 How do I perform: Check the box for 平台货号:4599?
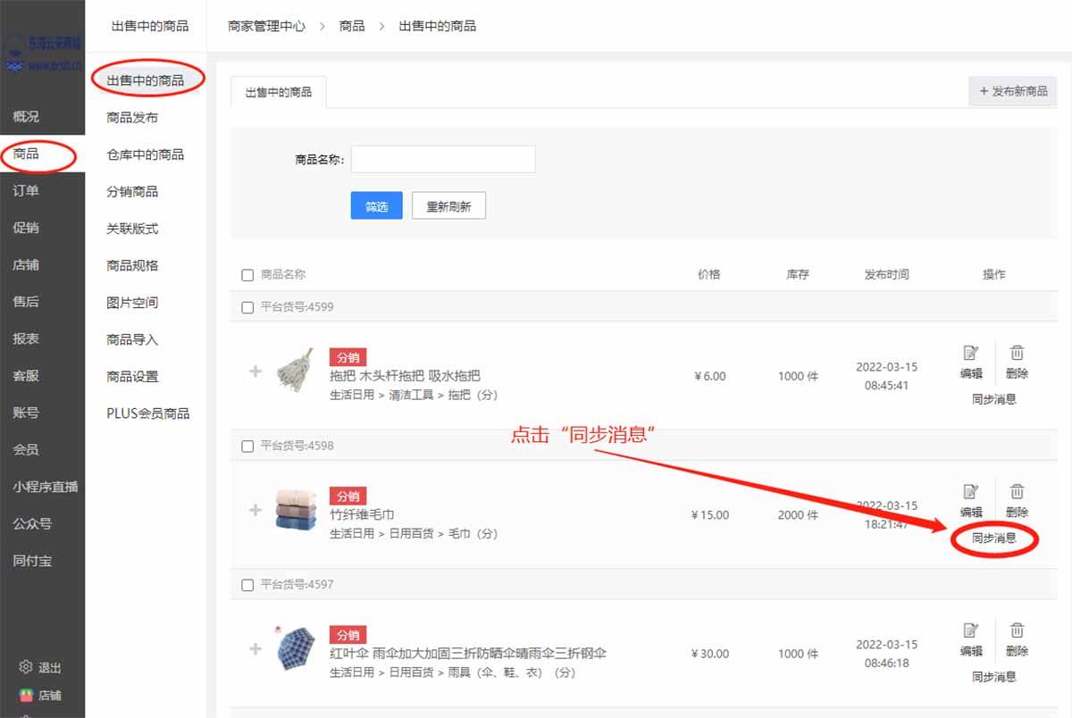[248, 307]
